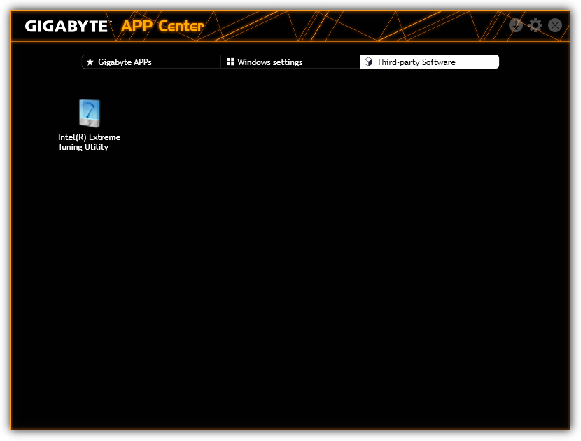
Task: Switch to the Windows settings tab
Action: pos(290,62)
